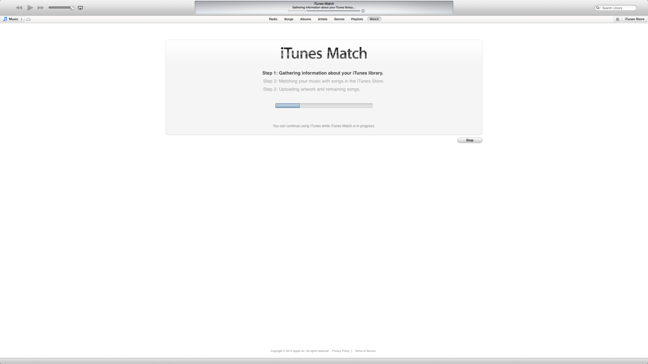Switch to the Genres tab

339,19
